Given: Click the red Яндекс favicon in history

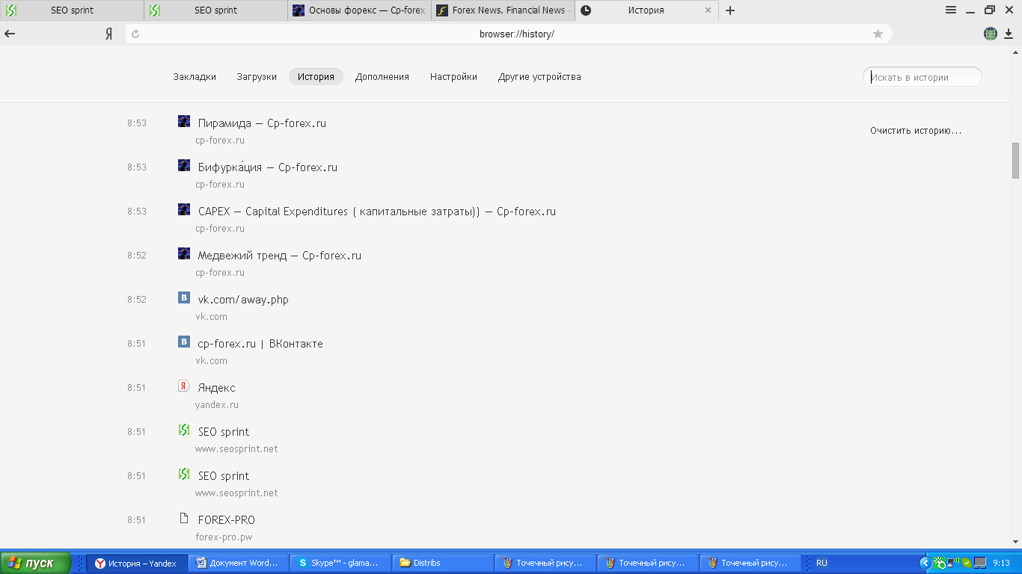Looking at the screenshot, I should [x=184, y=386].
